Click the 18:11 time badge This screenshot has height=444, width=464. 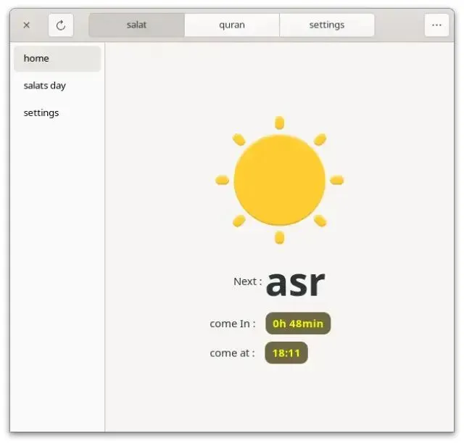pyautogui.click(x=286, y=353)
